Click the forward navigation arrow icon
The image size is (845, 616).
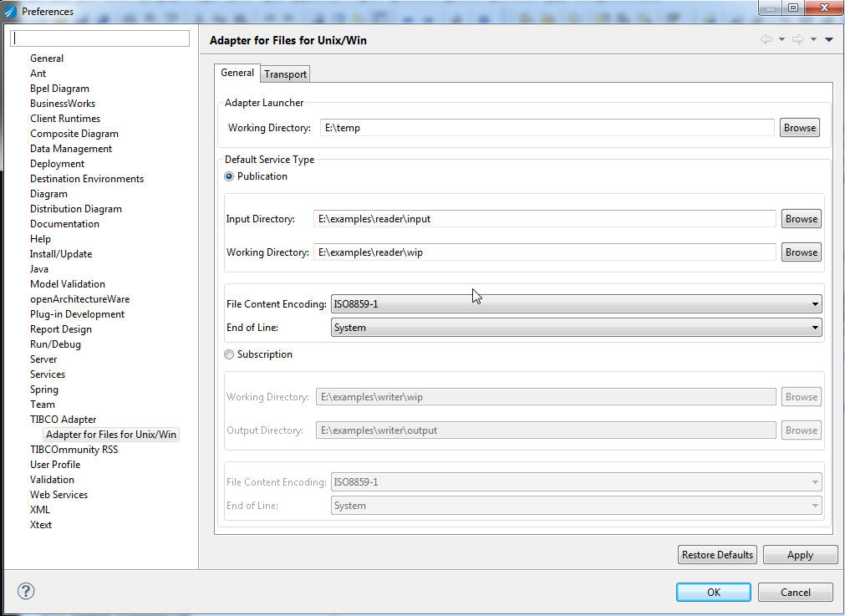[797, 40]
